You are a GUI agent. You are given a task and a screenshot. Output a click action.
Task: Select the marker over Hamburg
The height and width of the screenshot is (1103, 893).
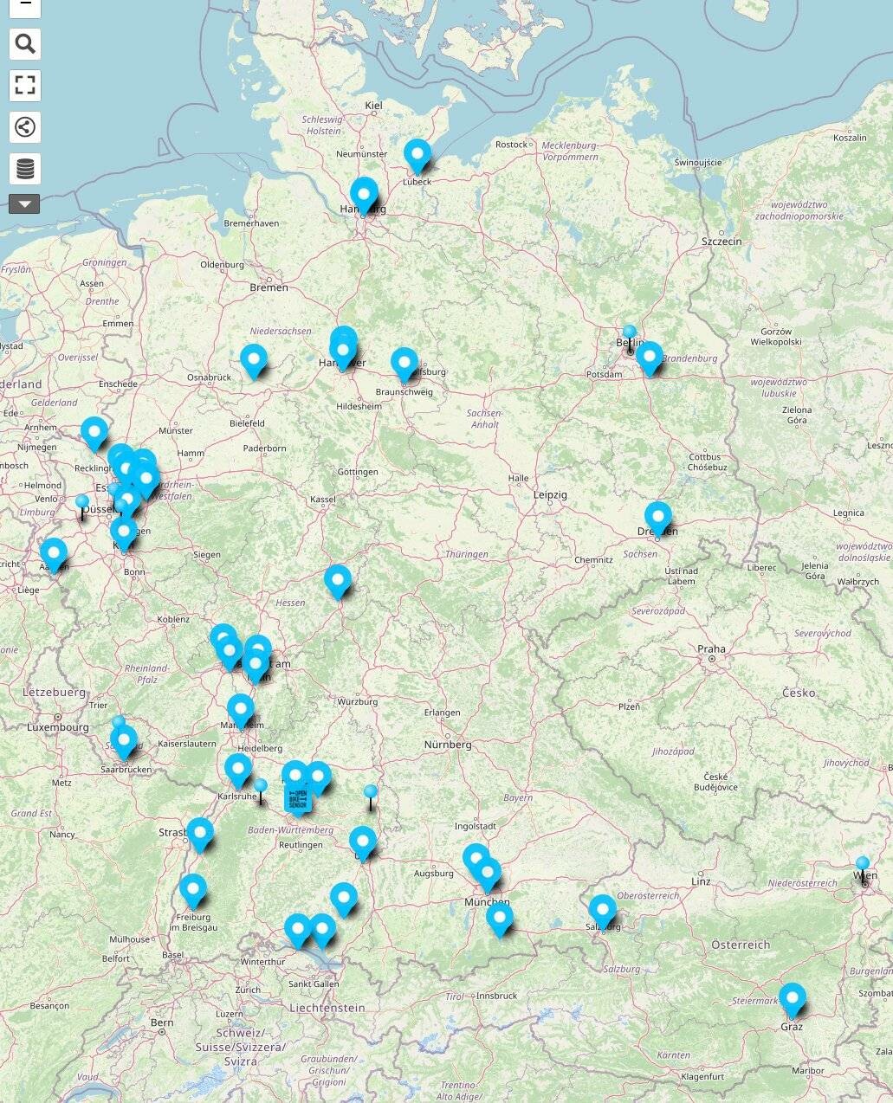tap(365, 193)
